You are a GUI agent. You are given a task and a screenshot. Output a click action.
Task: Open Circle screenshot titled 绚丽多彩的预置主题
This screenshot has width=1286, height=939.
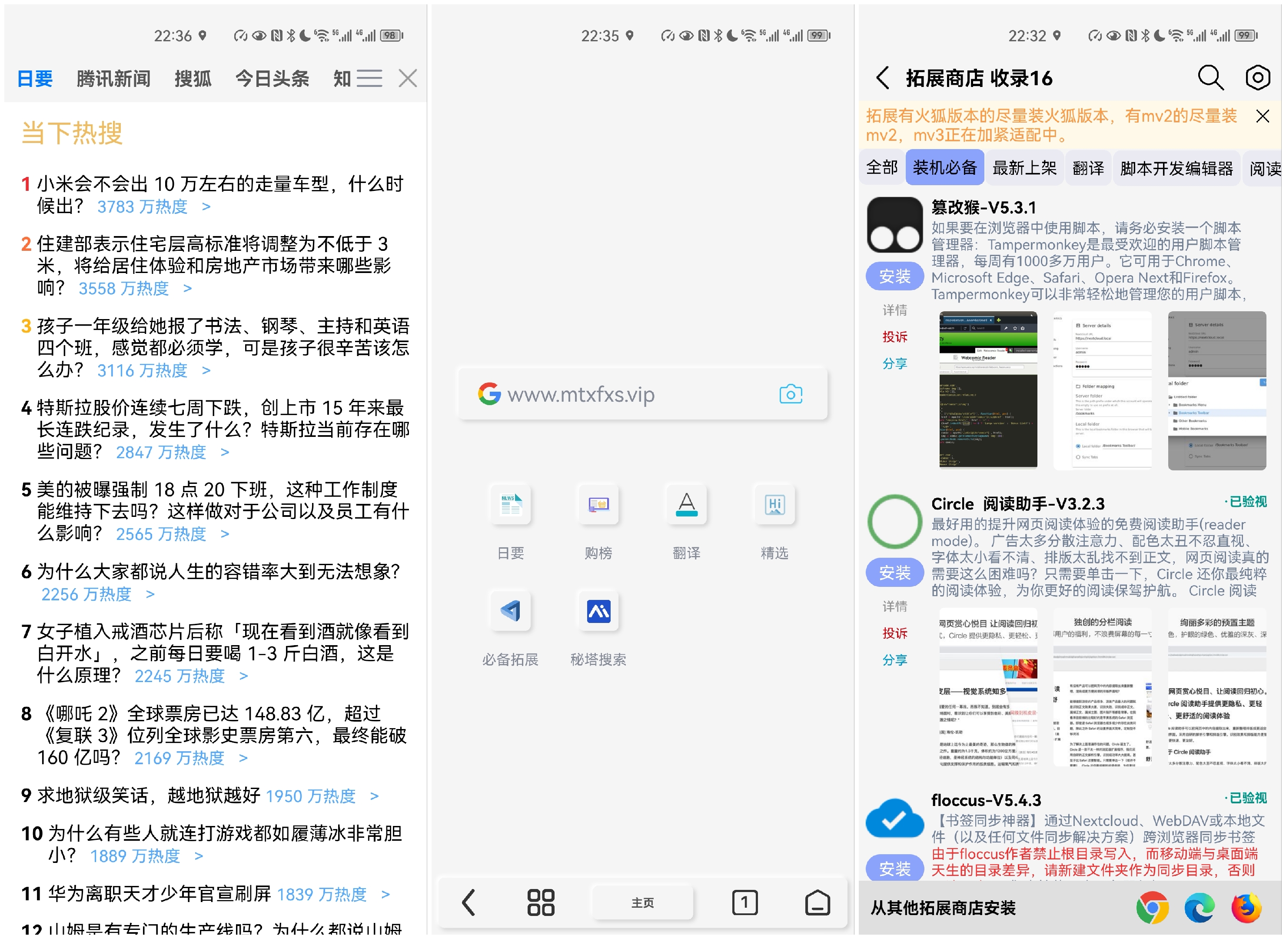pos(1216,687)
